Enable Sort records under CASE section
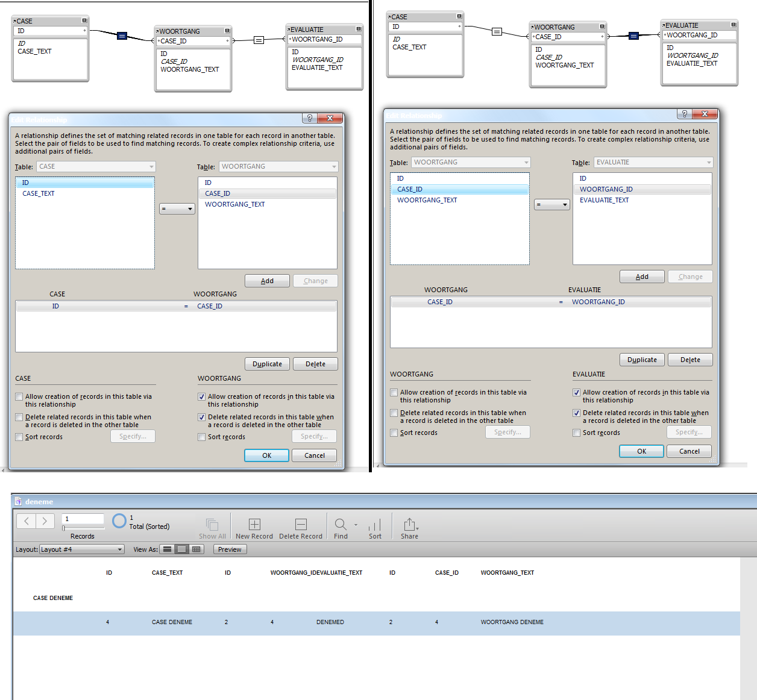757x700 pixels. tap(19, 437)
